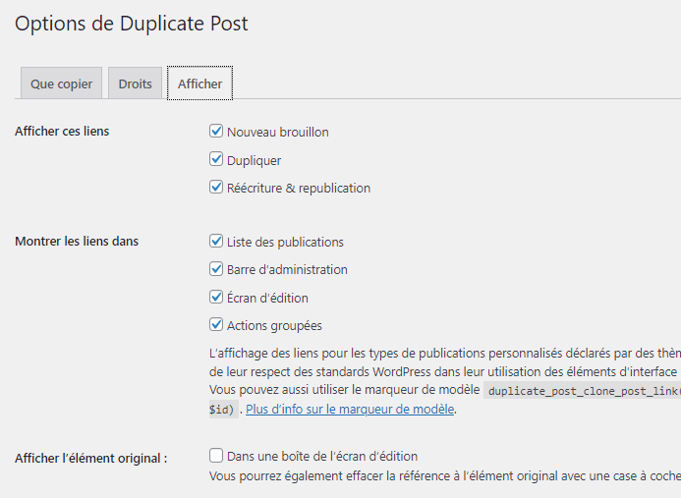Click the Barre d'administration label text
The image size is (681, 498).
tap(287, 269)
